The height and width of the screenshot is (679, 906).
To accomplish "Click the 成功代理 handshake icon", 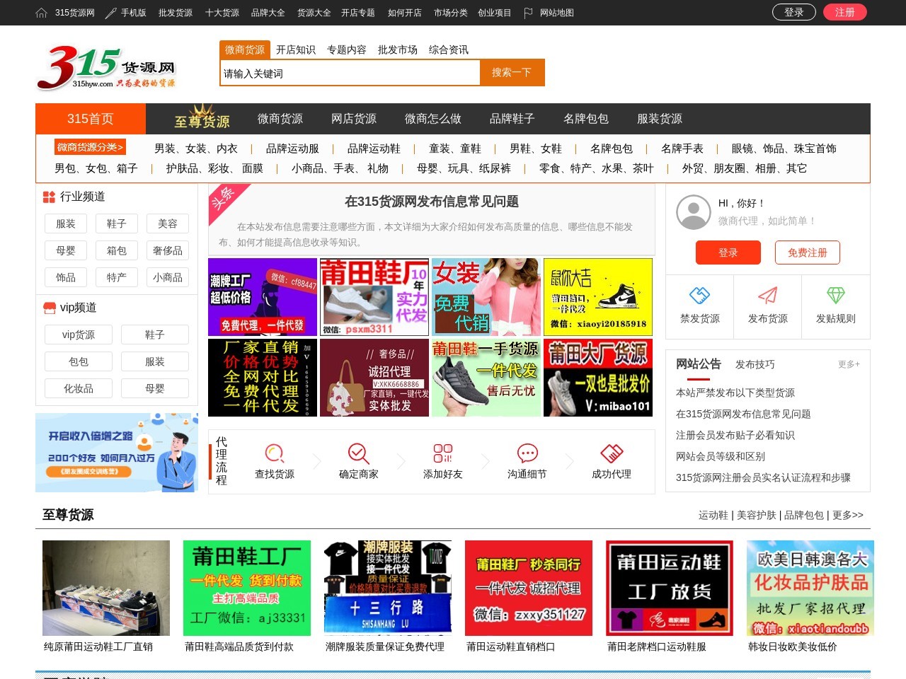I will coord(612,453).
